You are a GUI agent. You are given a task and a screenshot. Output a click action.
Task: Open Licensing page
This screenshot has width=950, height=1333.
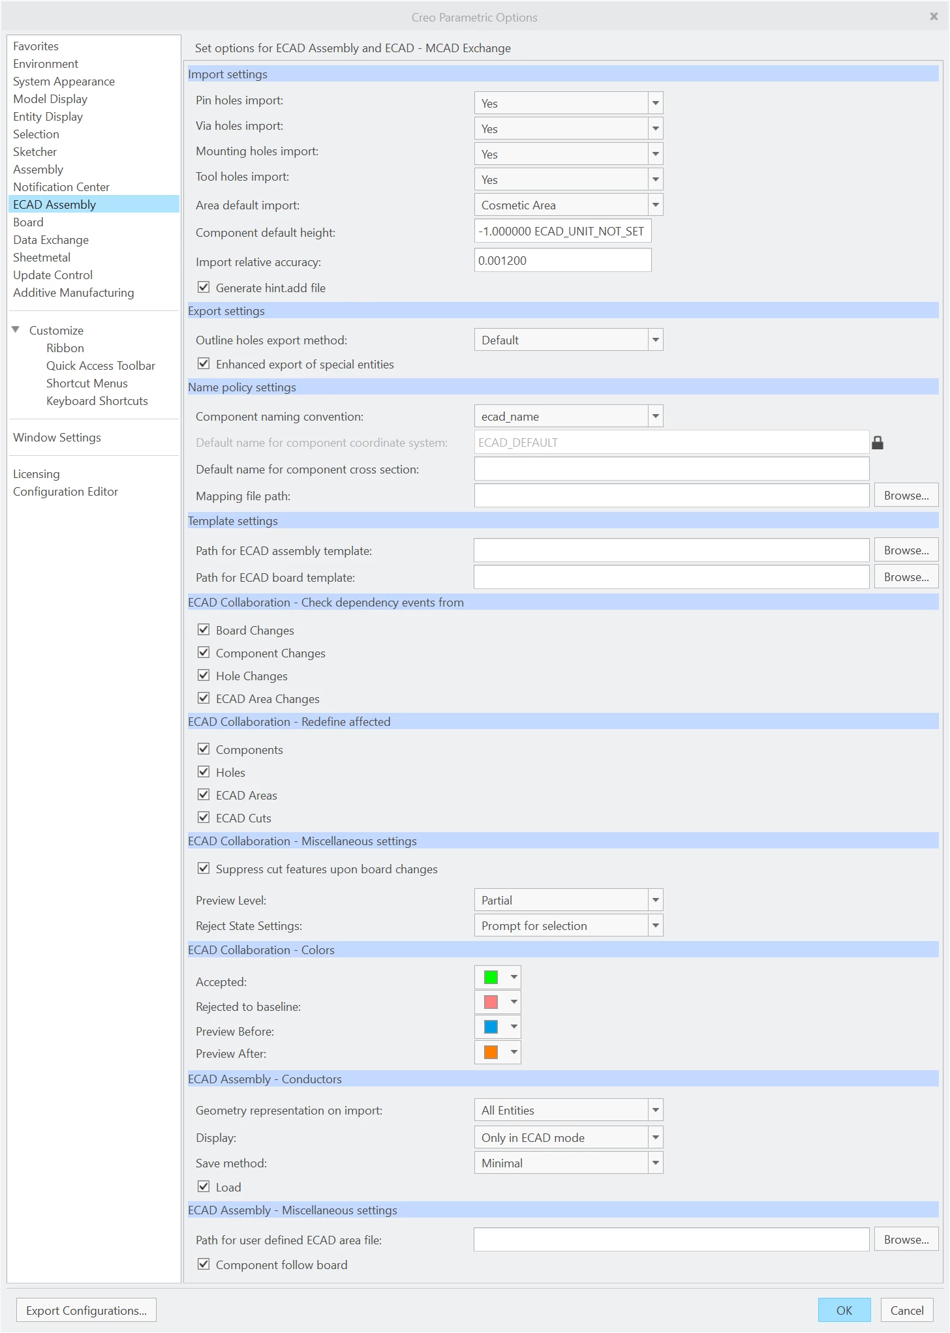[37, 474]
